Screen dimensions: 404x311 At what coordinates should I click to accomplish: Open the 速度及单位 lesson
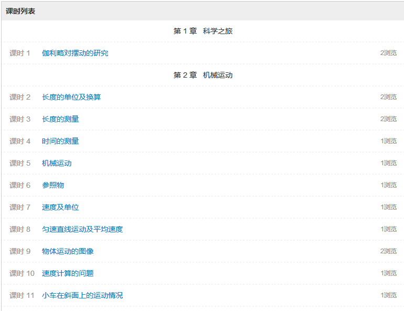click(60, 207)
